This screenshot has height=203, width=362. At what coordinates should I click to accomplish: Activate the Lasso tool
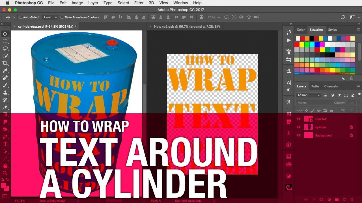pyautogui.click(x=5, y=48)
